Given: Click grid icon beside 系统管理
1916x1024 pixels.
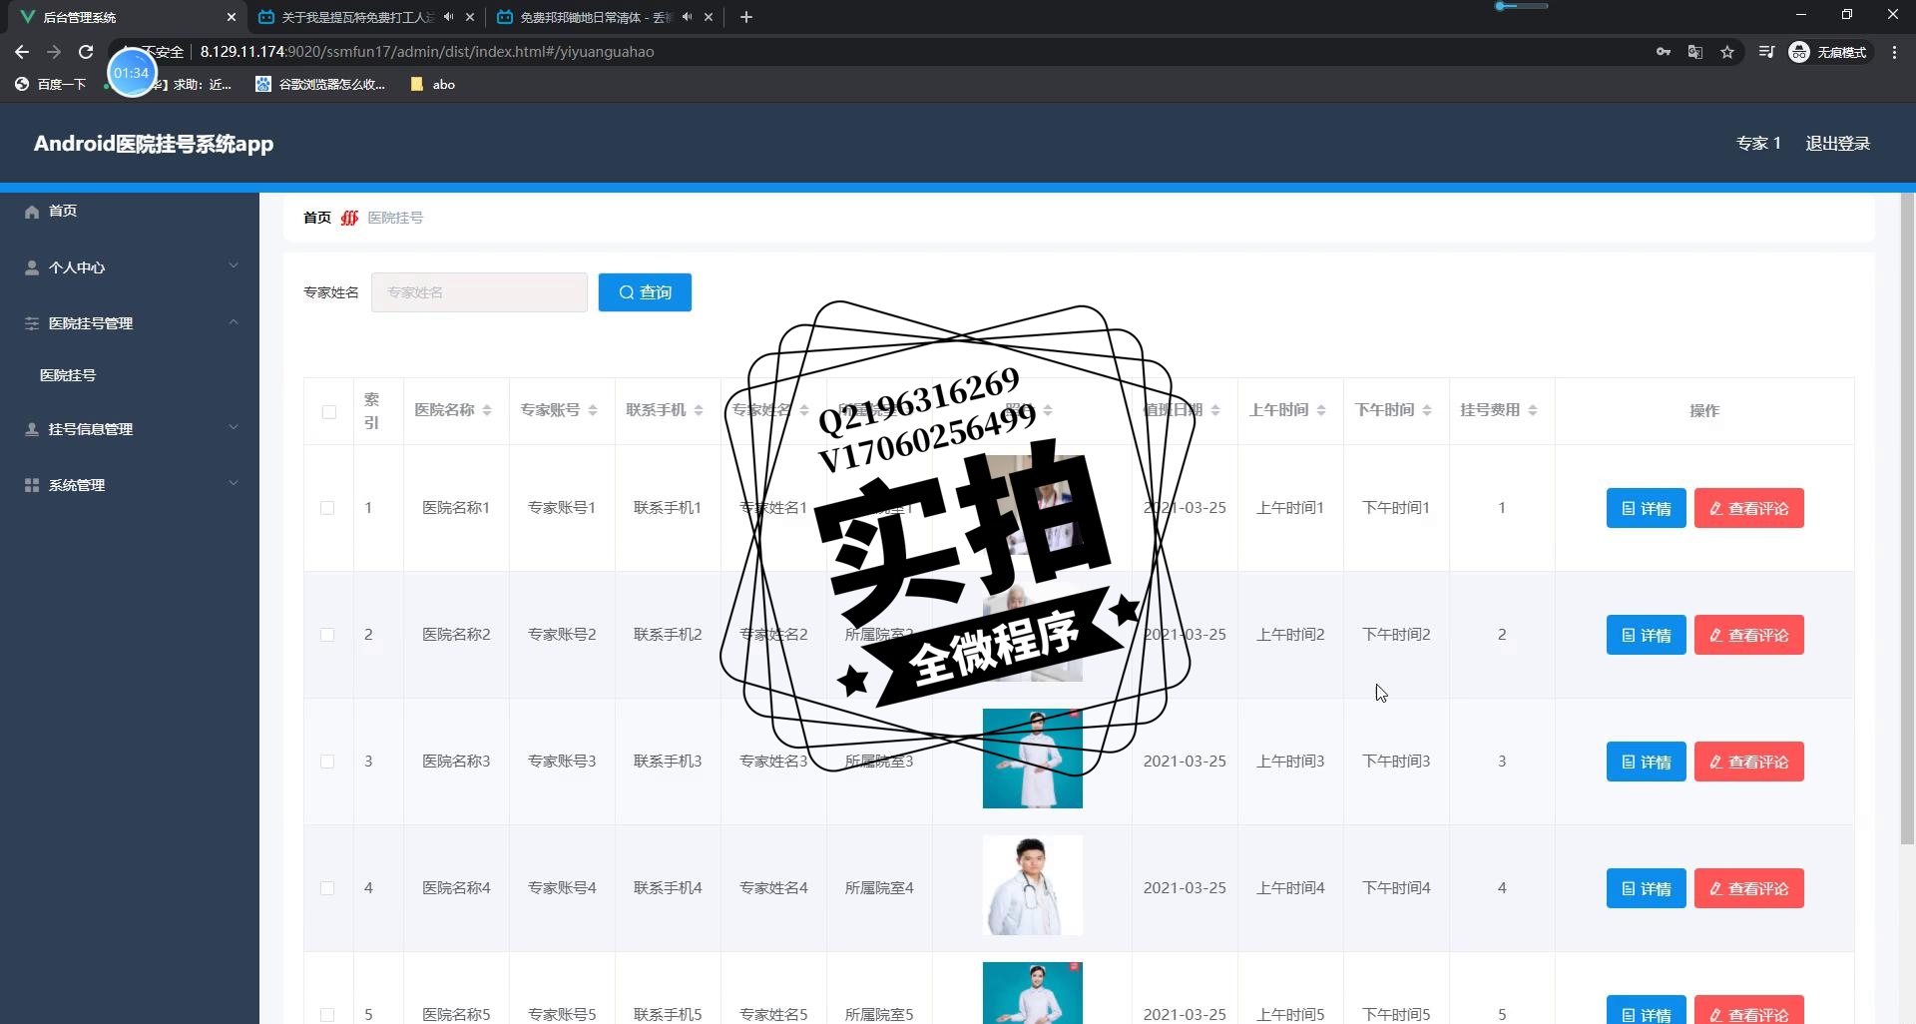Looking at the screenshot, I should click(32, 485).
